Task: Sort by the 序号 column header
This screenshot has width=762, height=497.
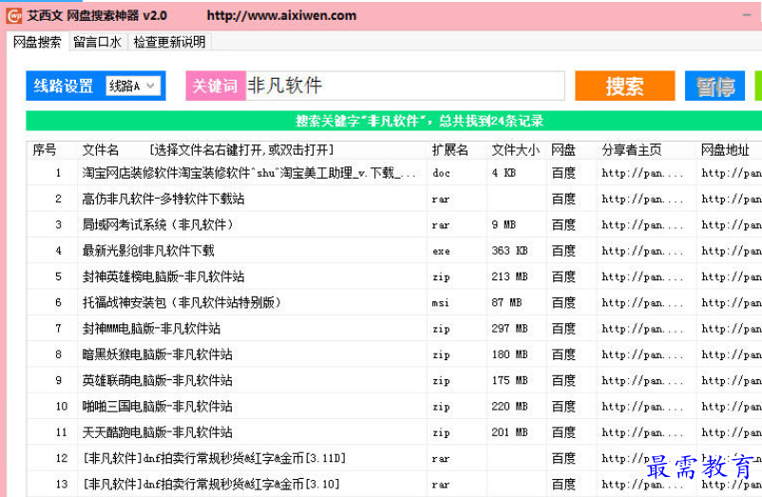Action: (x=45, y=150)
